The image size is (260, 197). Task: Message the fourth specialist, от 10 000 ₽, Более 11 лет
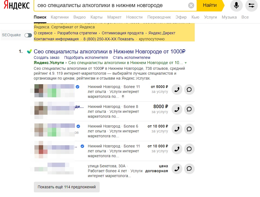tap(189, 149)
